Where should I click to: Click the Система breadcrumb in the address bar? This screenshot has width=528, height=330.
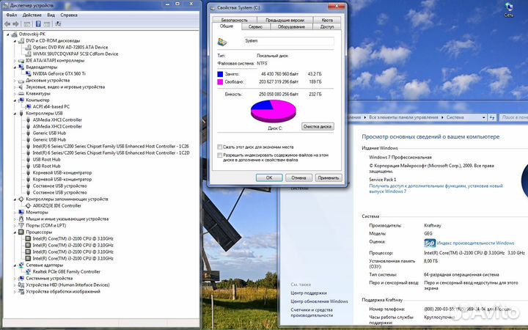455,117
